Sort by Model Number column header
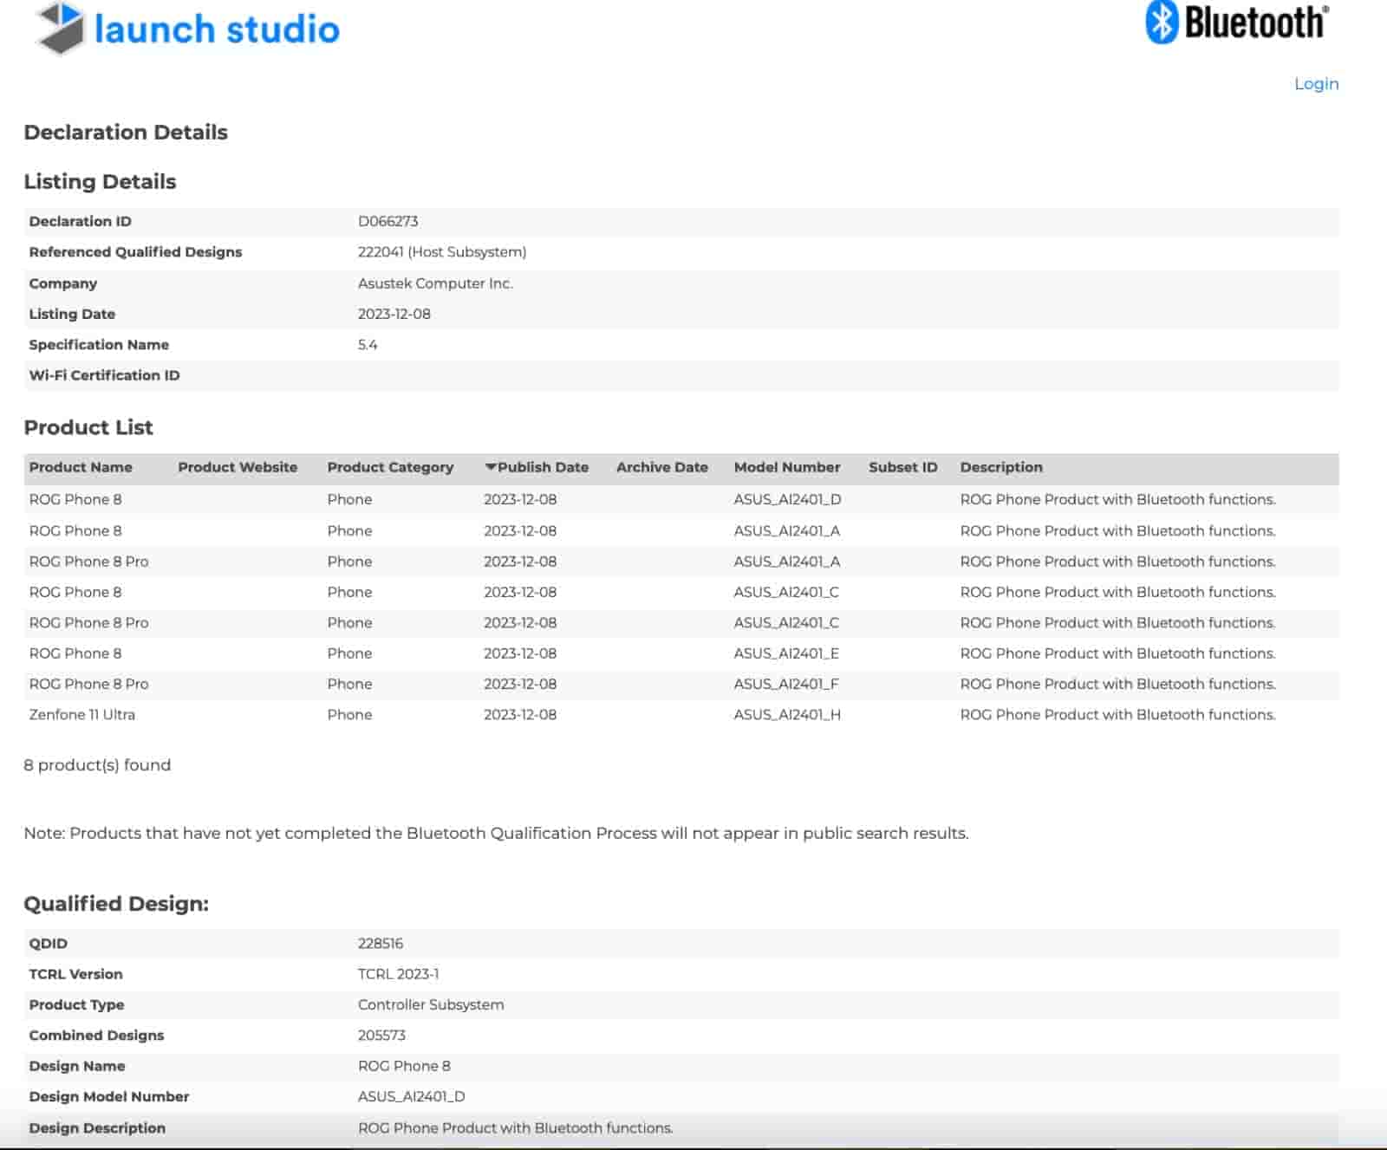The width and height of the screenshot is (1387, 1150). click(x=786, y=467)
